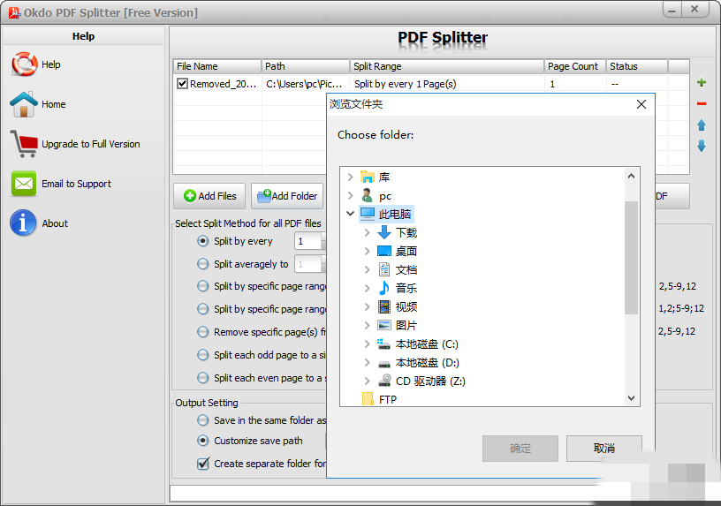Viewport: 721px width, 506px height.
Task: Click the red minus remove icon
Action: click(702, 104)
